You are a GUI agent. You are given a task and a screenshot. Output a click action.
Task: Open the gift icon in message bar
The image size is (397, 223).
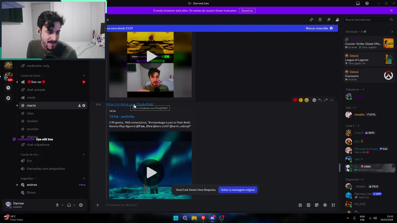pyautogui.click(x=300, y=205)
